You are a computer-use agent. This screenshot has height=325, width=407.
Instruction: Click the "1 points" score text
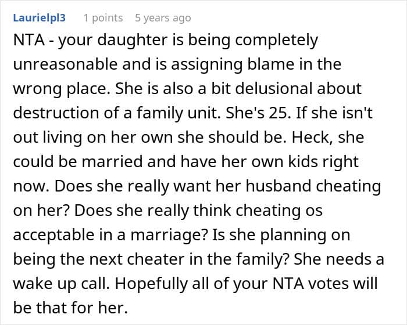coord(103,18)
